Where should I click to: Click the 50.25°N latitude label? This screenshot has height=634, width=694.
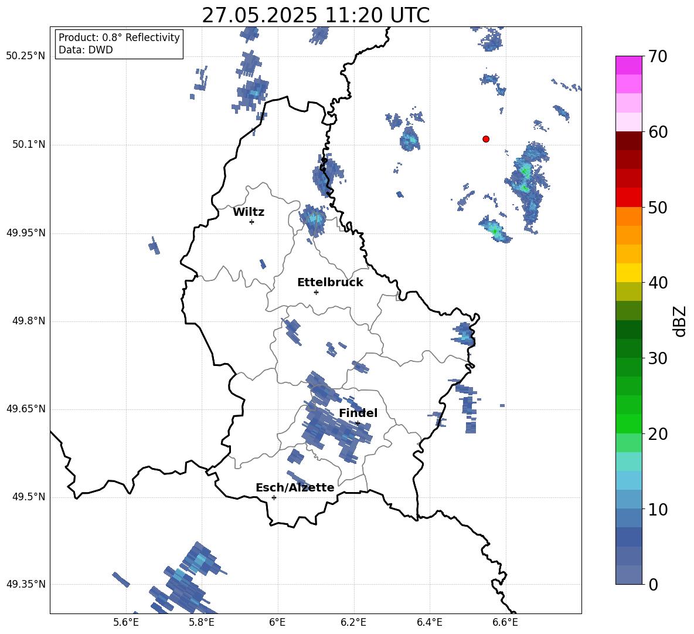click(26, 57)
